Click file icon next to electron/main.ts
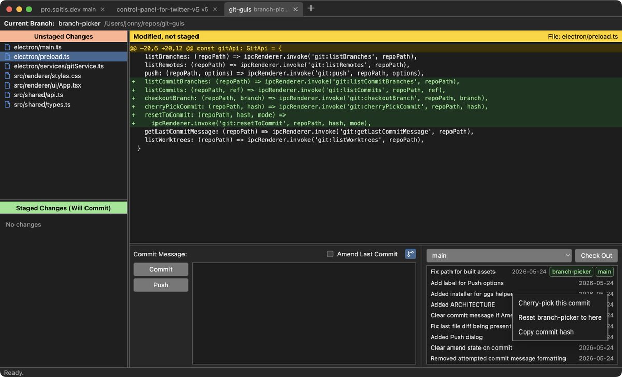 tap(7, 47)
